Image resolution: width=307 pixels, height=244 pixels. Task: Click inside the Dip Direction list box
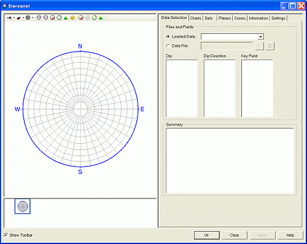(x=220, y=89)
